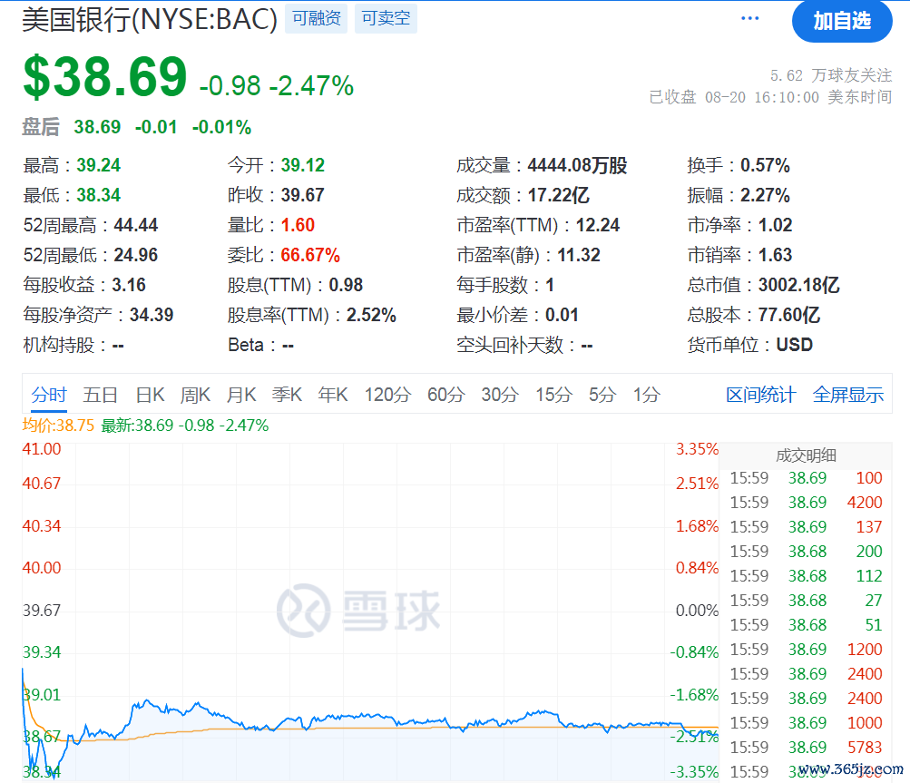Switch to the 五日 chart tab
Viewport: 910px width, 783px height.
[101, 396]
